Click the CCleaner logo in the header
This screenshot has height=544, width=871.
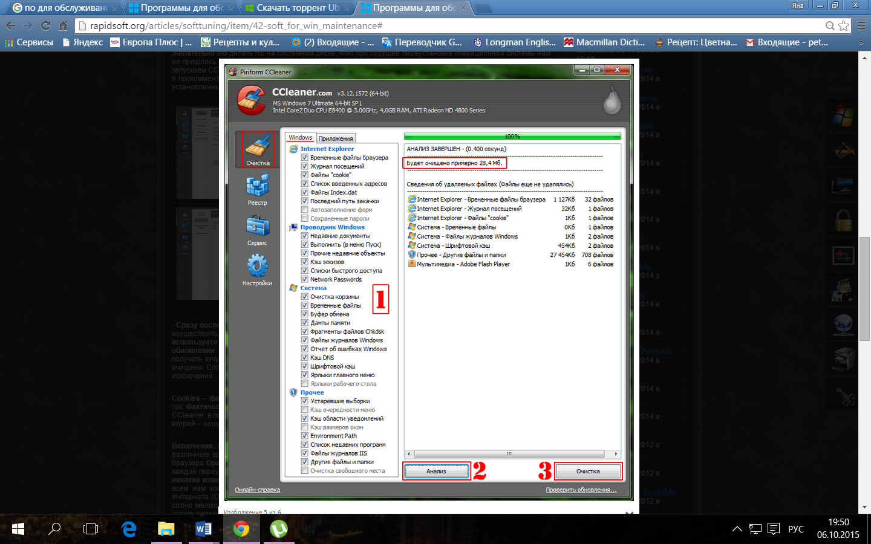click(x=251, y=100)
